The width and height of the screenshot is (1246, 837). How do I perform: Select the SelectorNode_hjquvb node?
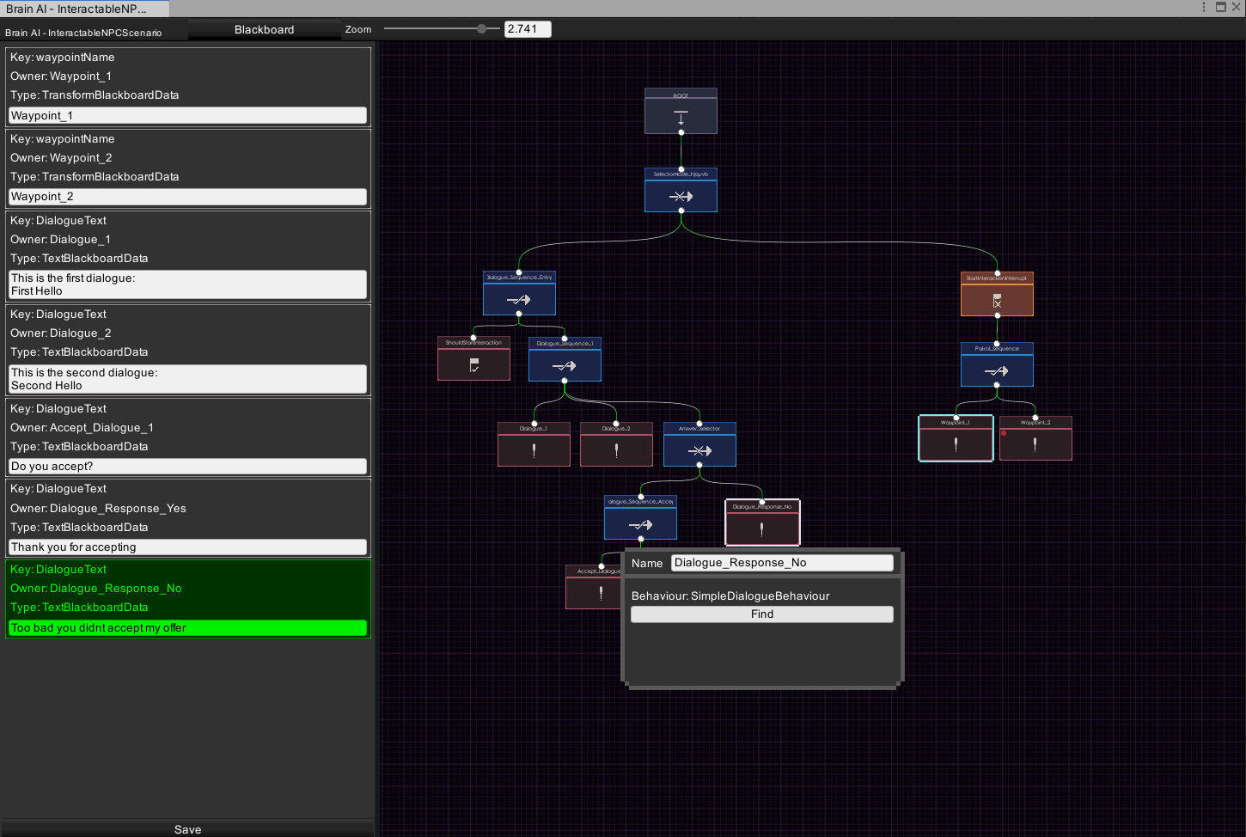pyautogui.click(x=681, y=190)
